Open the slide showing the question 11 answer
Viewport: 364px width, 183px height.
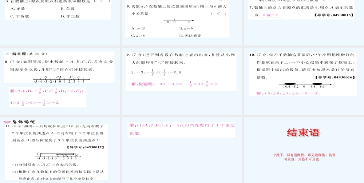point(182,150)
